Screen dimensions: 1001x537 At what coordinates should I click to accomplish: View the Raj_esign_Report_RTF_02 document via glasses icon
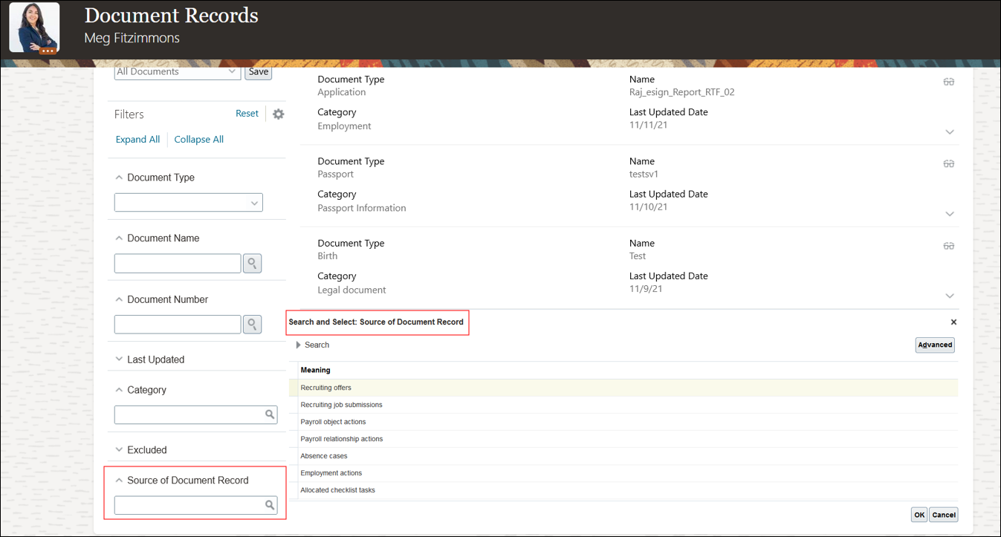pos(948,82)
